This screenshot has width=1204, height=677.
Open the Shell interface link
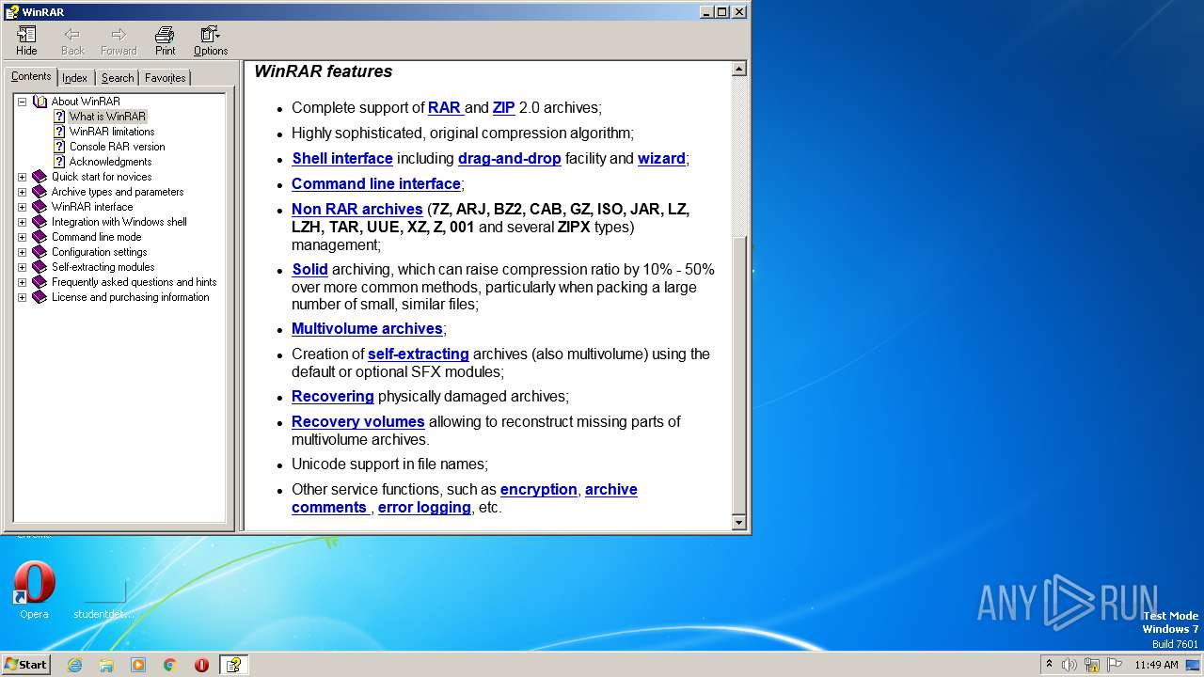click(x=342, y=158)
